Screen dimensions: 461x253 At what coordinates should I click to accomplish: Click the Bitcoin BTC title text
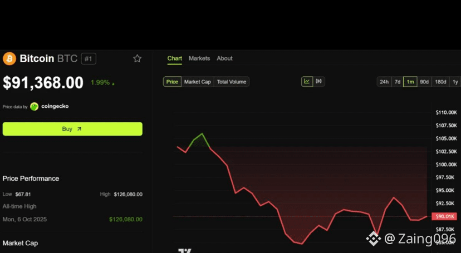[48, 59]
